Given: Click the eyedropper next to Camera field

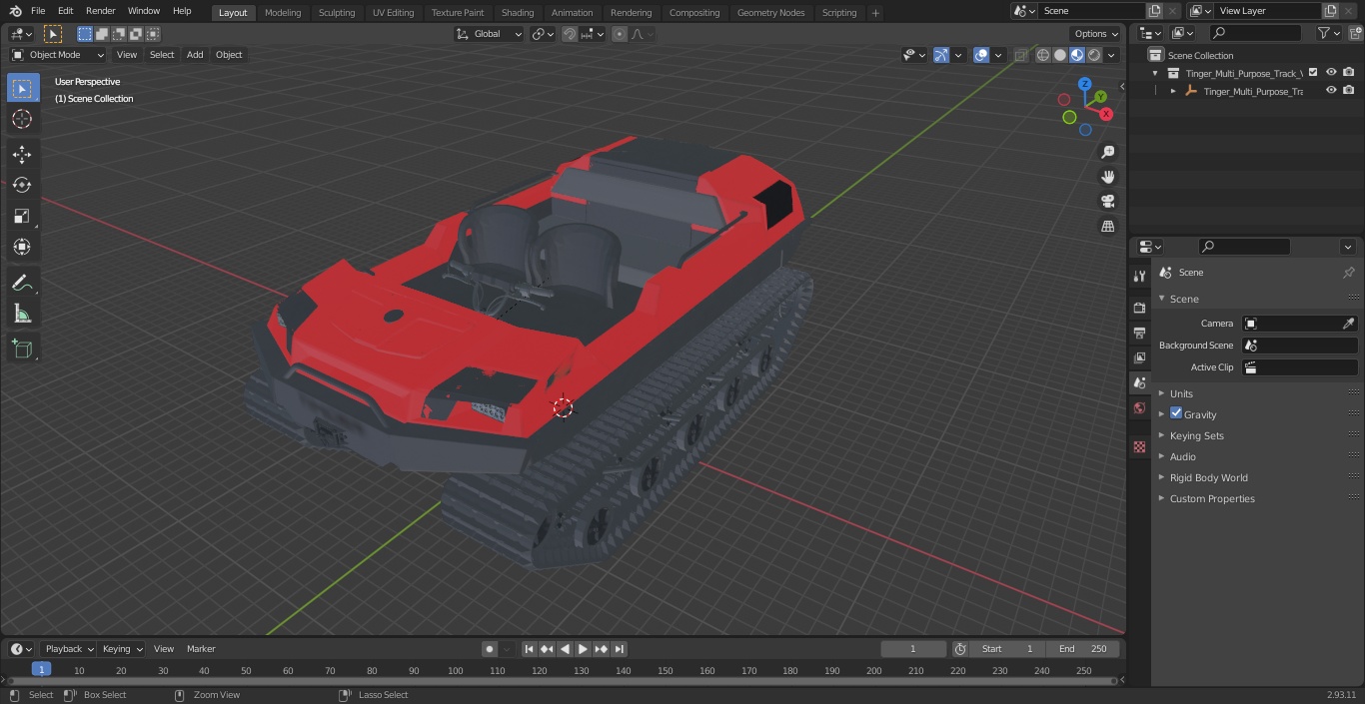Looking at the screenshot, I should pyautogui.click(x=1348, y=324).
